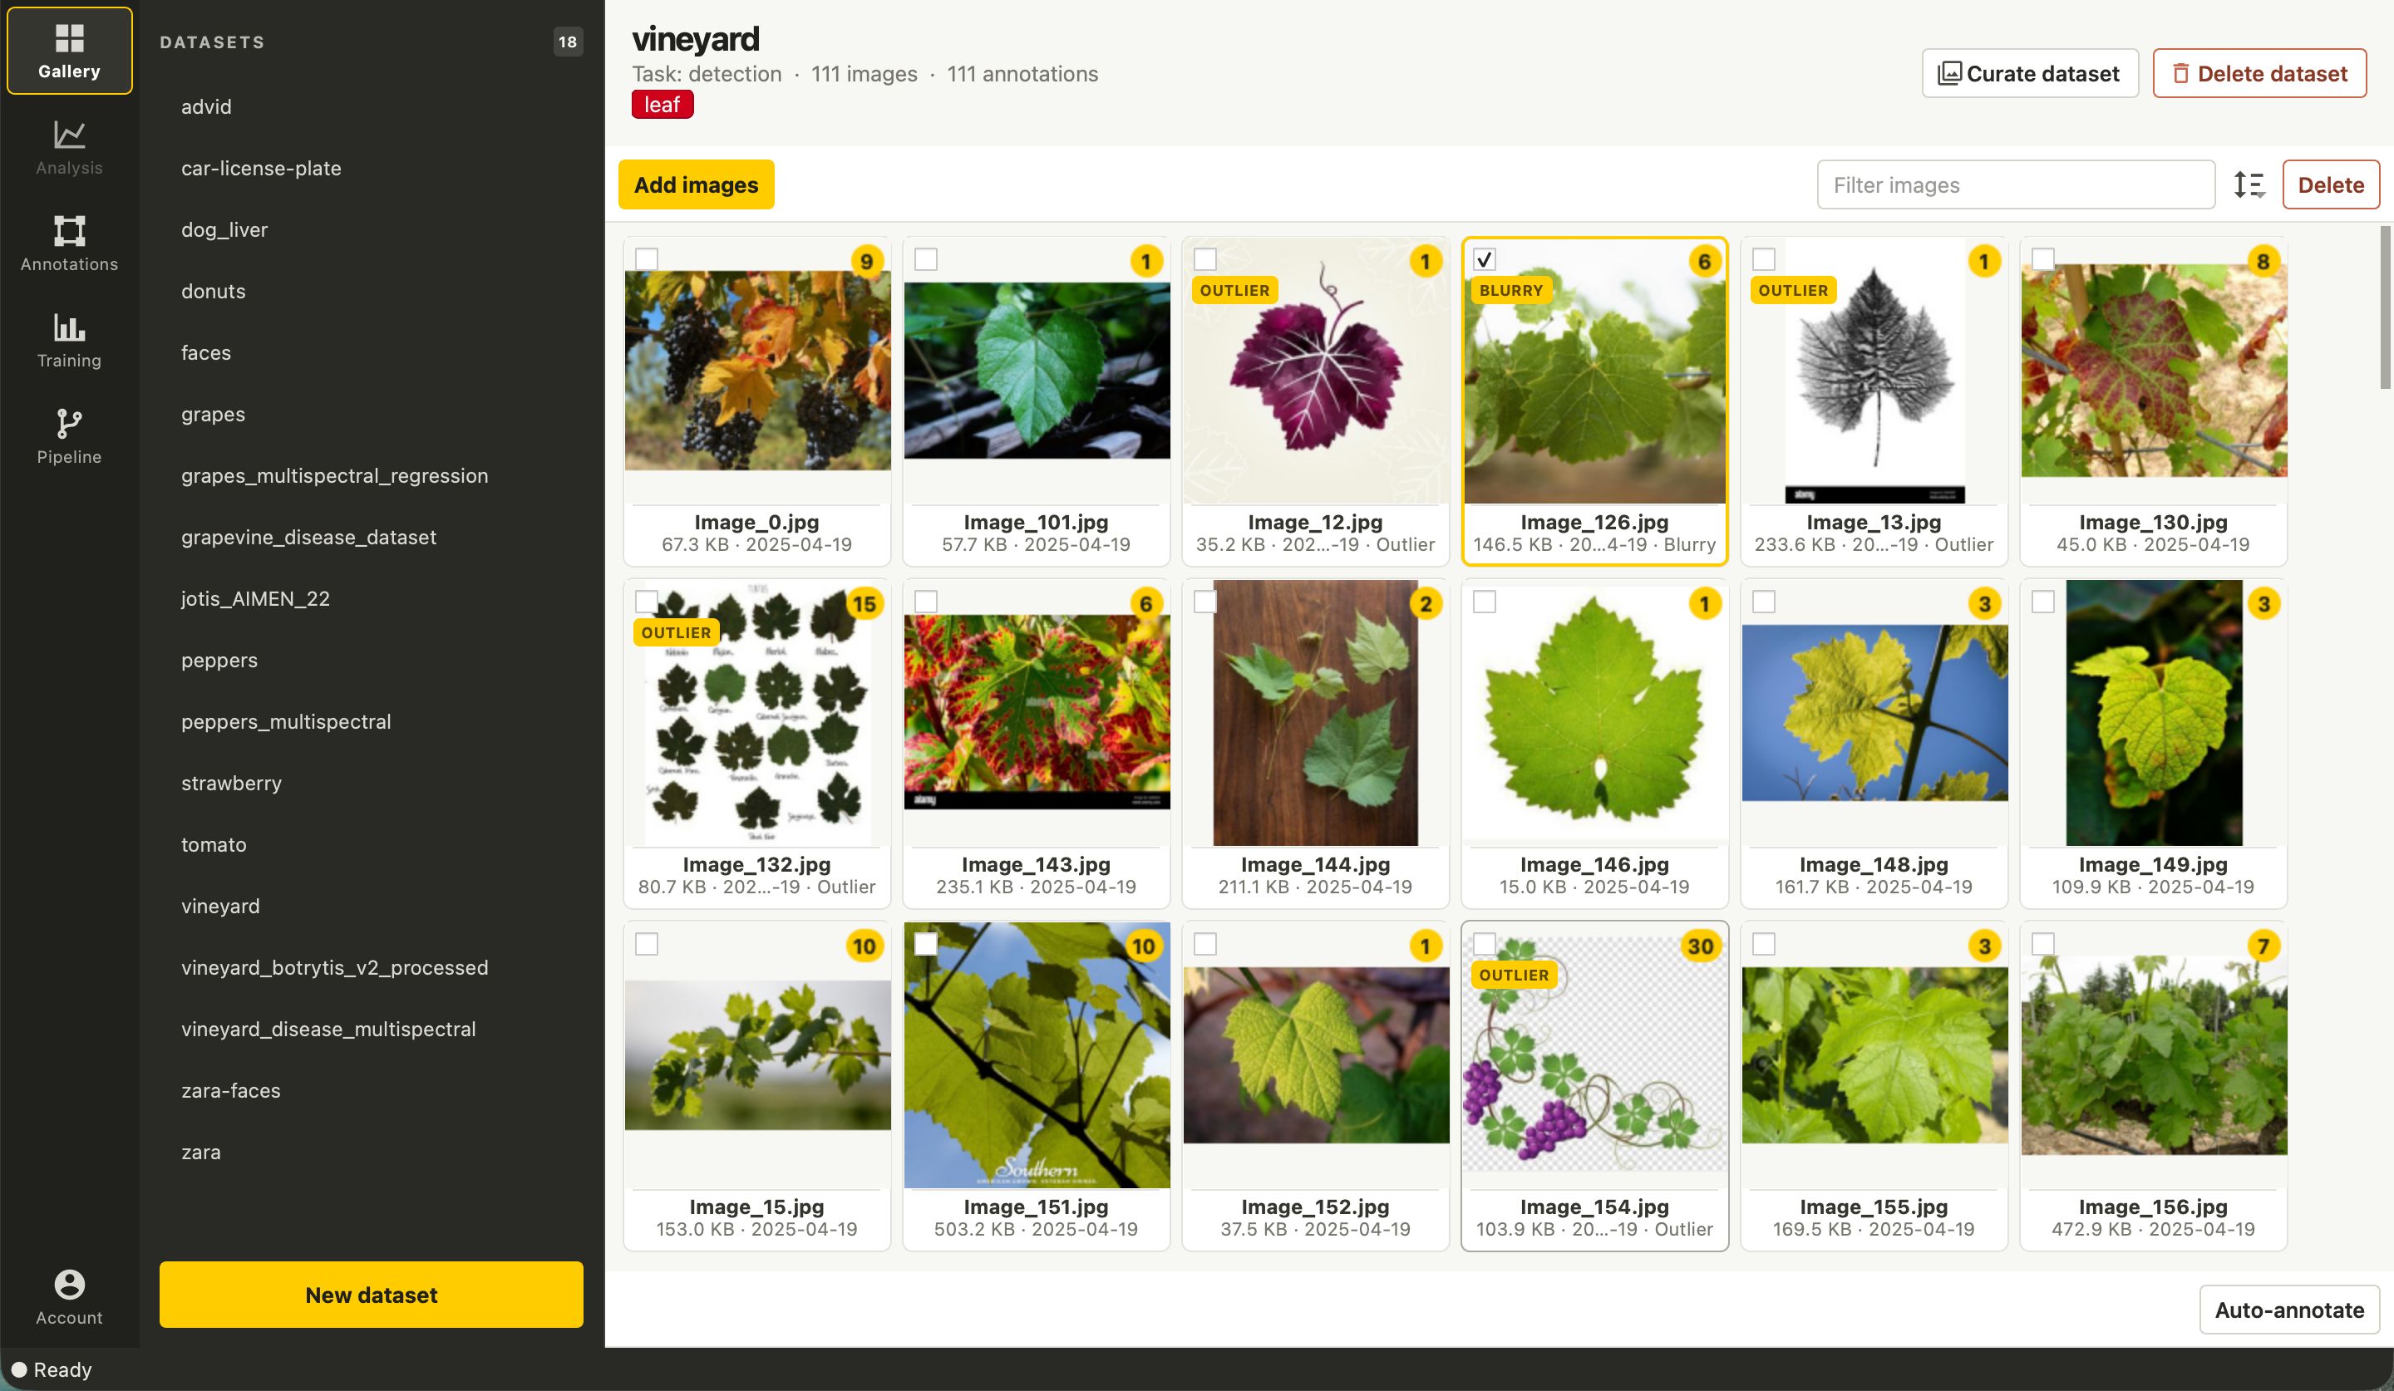The image size is (2394, 1391).
Task: Open the grapevine_disease_dataset entry
Action: (x=372, y=538)
